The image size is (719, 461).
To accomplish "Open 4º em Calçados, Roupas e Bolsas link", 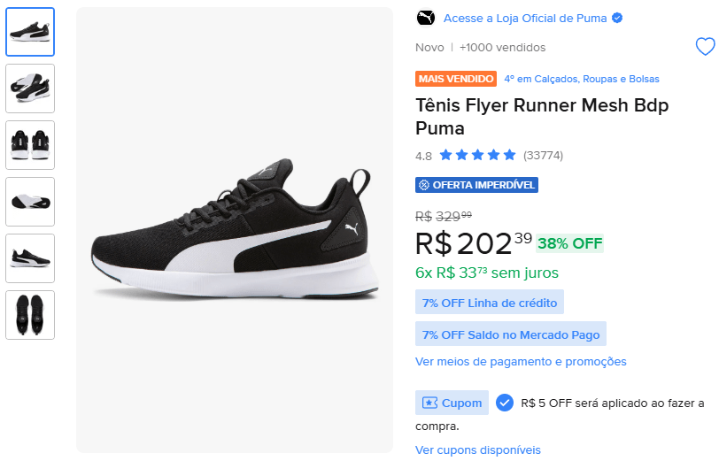I will 581,79.
